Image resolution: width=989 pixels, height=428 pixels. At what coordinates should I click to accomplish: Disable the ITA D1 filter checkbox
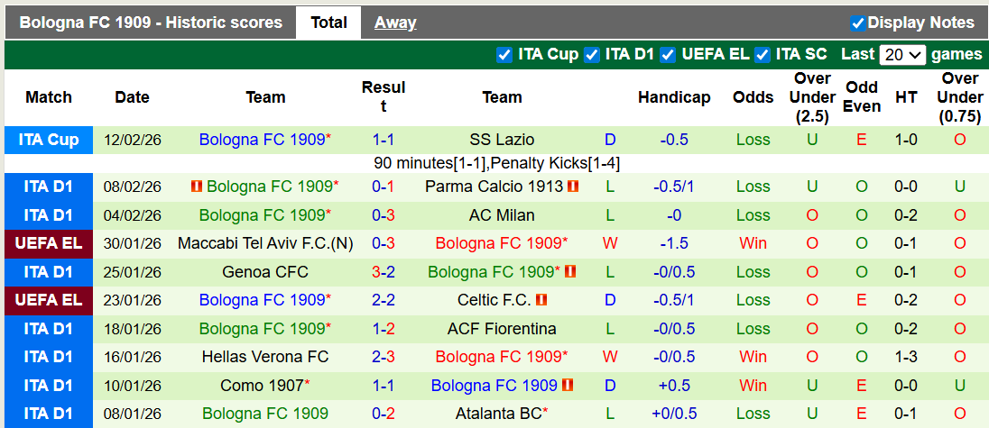[592, 55]
